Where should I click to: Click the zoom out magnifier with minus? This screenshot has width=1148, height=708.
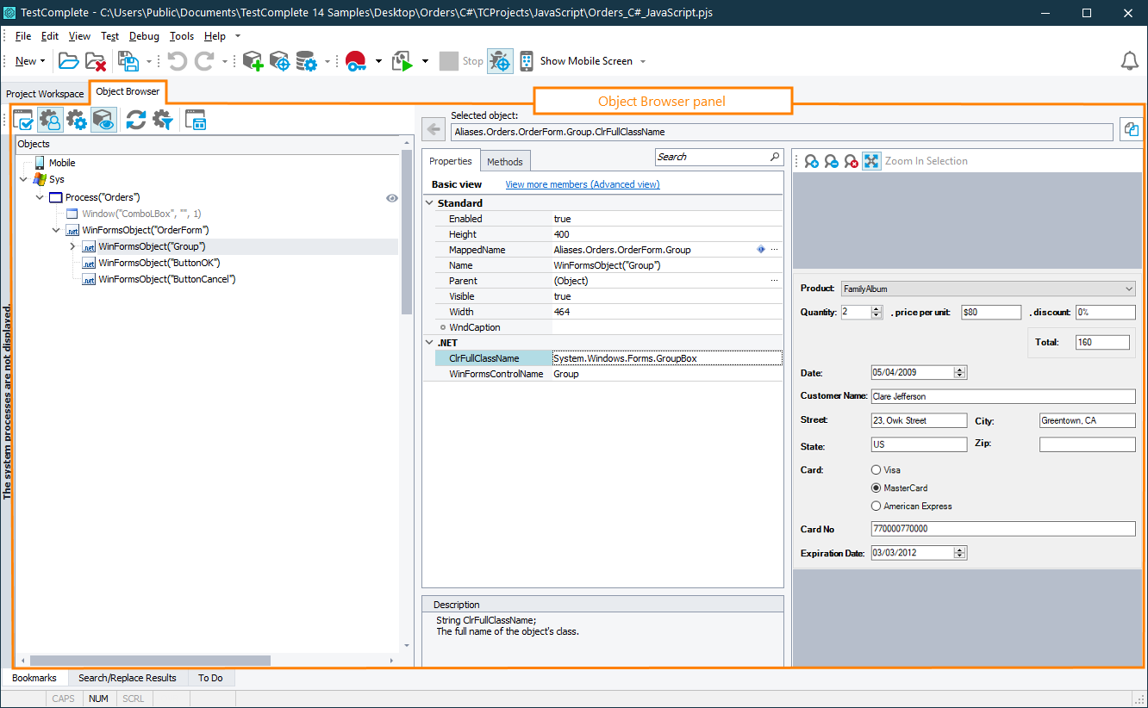tap(831, 161)
